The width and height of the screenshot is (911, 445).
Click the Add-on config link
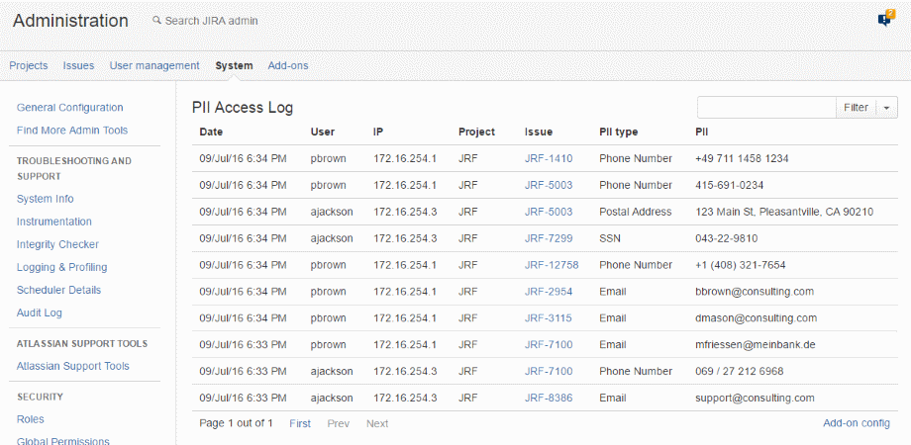coord(857,423)
